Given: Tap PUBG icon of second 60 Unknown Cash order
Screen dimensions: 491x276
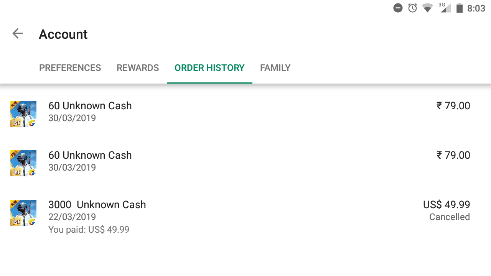Looking at the screenshot, I should coord(23,163).
